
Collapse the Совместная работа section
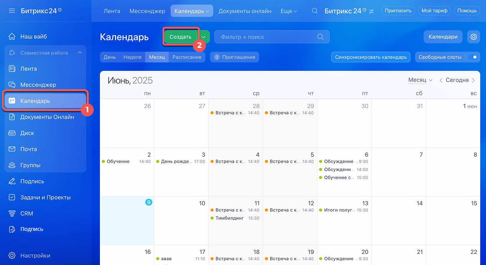point(80,53)
